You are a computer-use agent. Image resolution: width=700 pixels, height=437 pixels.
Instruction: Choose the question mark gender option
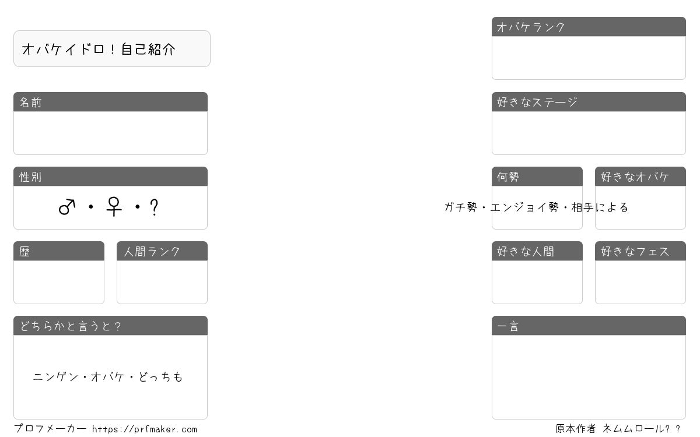(155, 207)
